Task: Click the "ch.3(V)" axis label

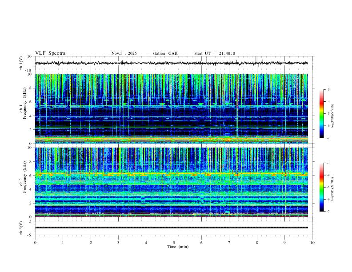Action: coord(21,228)
